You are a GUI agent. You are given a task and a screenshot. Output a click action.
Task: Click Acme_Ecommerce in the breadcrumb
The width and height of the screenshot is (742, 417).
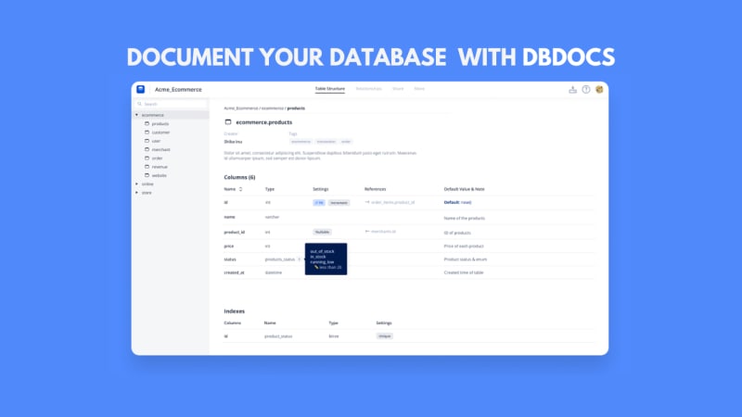[241, 108]
